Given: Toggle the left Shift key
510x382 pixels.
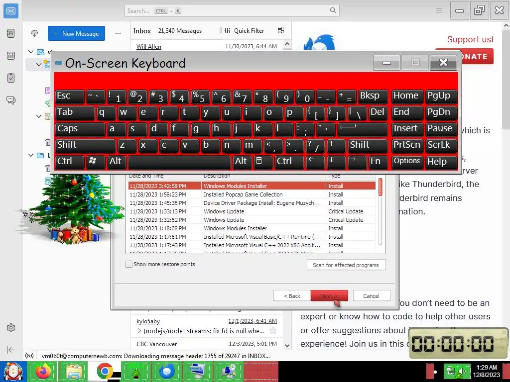Looking at the screenshot, I should pos(85,145).
